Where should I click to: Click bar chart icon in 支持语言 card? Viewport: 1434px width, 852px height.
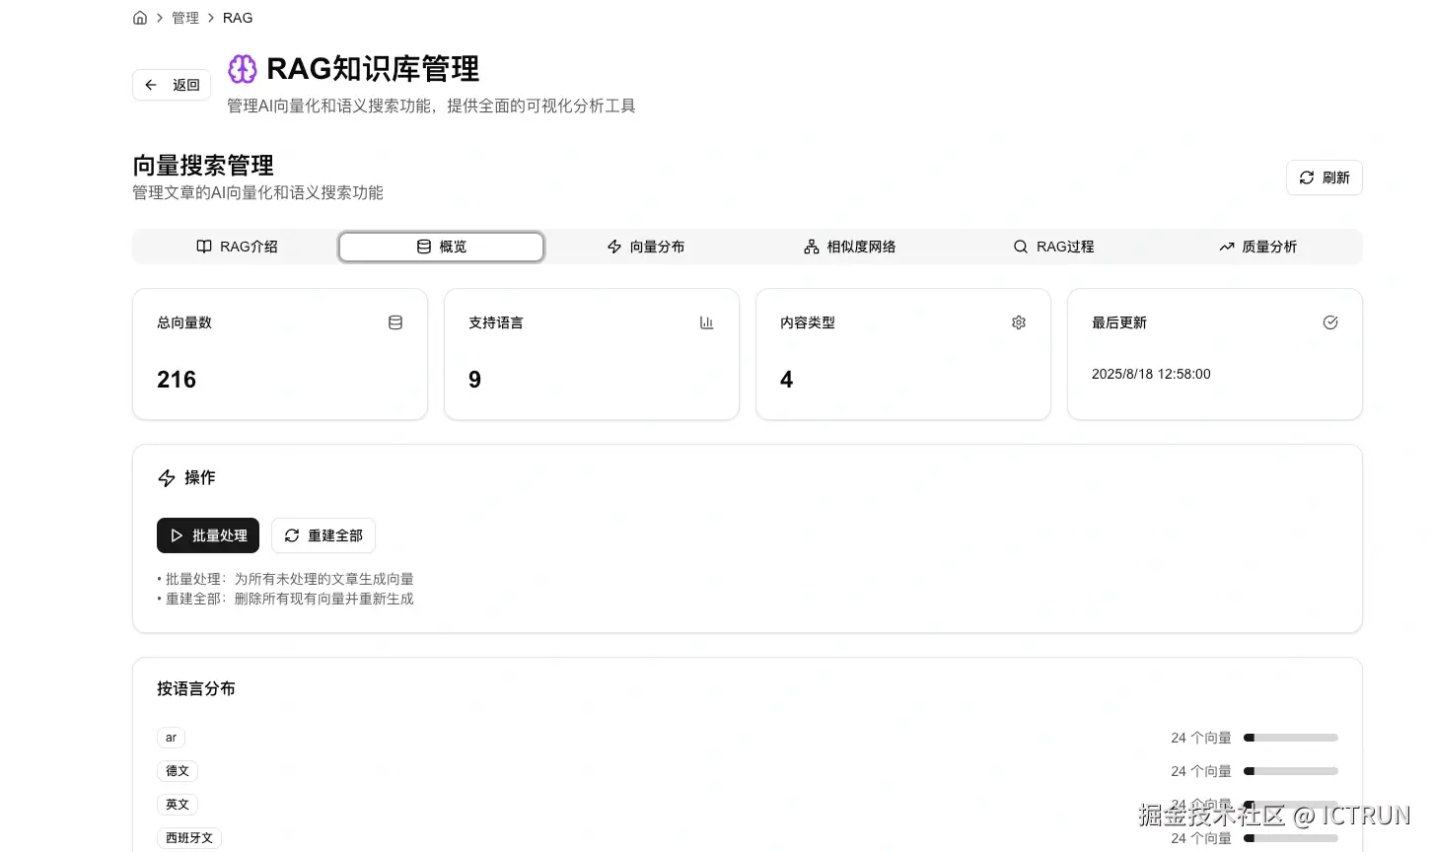click(x=707, y=322)
